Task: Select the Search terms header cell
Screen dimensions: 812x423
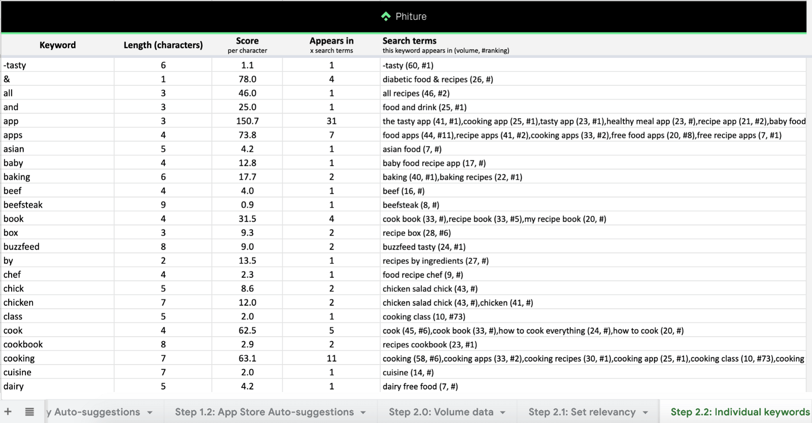Action: tap(593, 45)
